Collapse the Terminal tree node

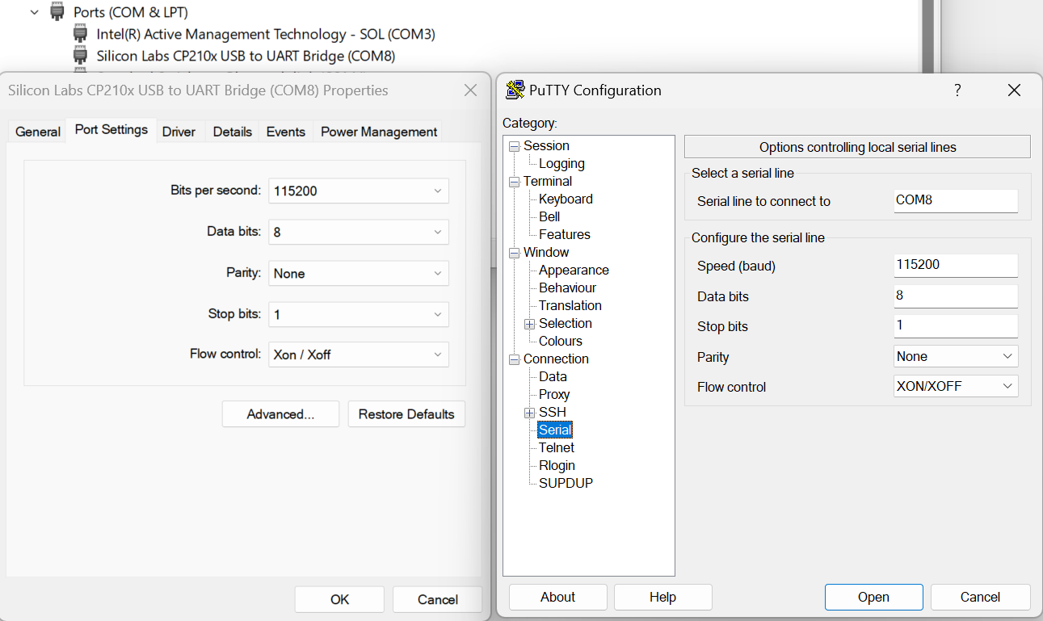click(x=514, y=182)
